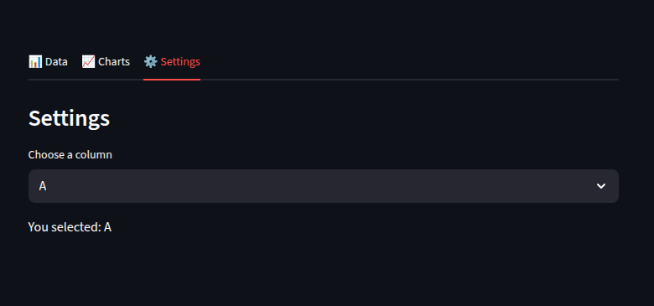
Task: Click the line chart icon beside Charts
Action: pos(88,62)
